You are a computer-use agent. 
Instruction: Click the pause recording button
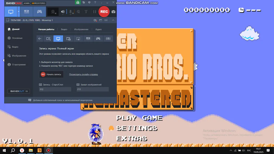(x=95, y=12)
